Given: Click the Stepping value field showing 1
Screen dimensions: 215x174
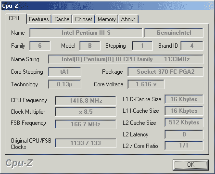Looking at the screenshot, I should 142,46.
